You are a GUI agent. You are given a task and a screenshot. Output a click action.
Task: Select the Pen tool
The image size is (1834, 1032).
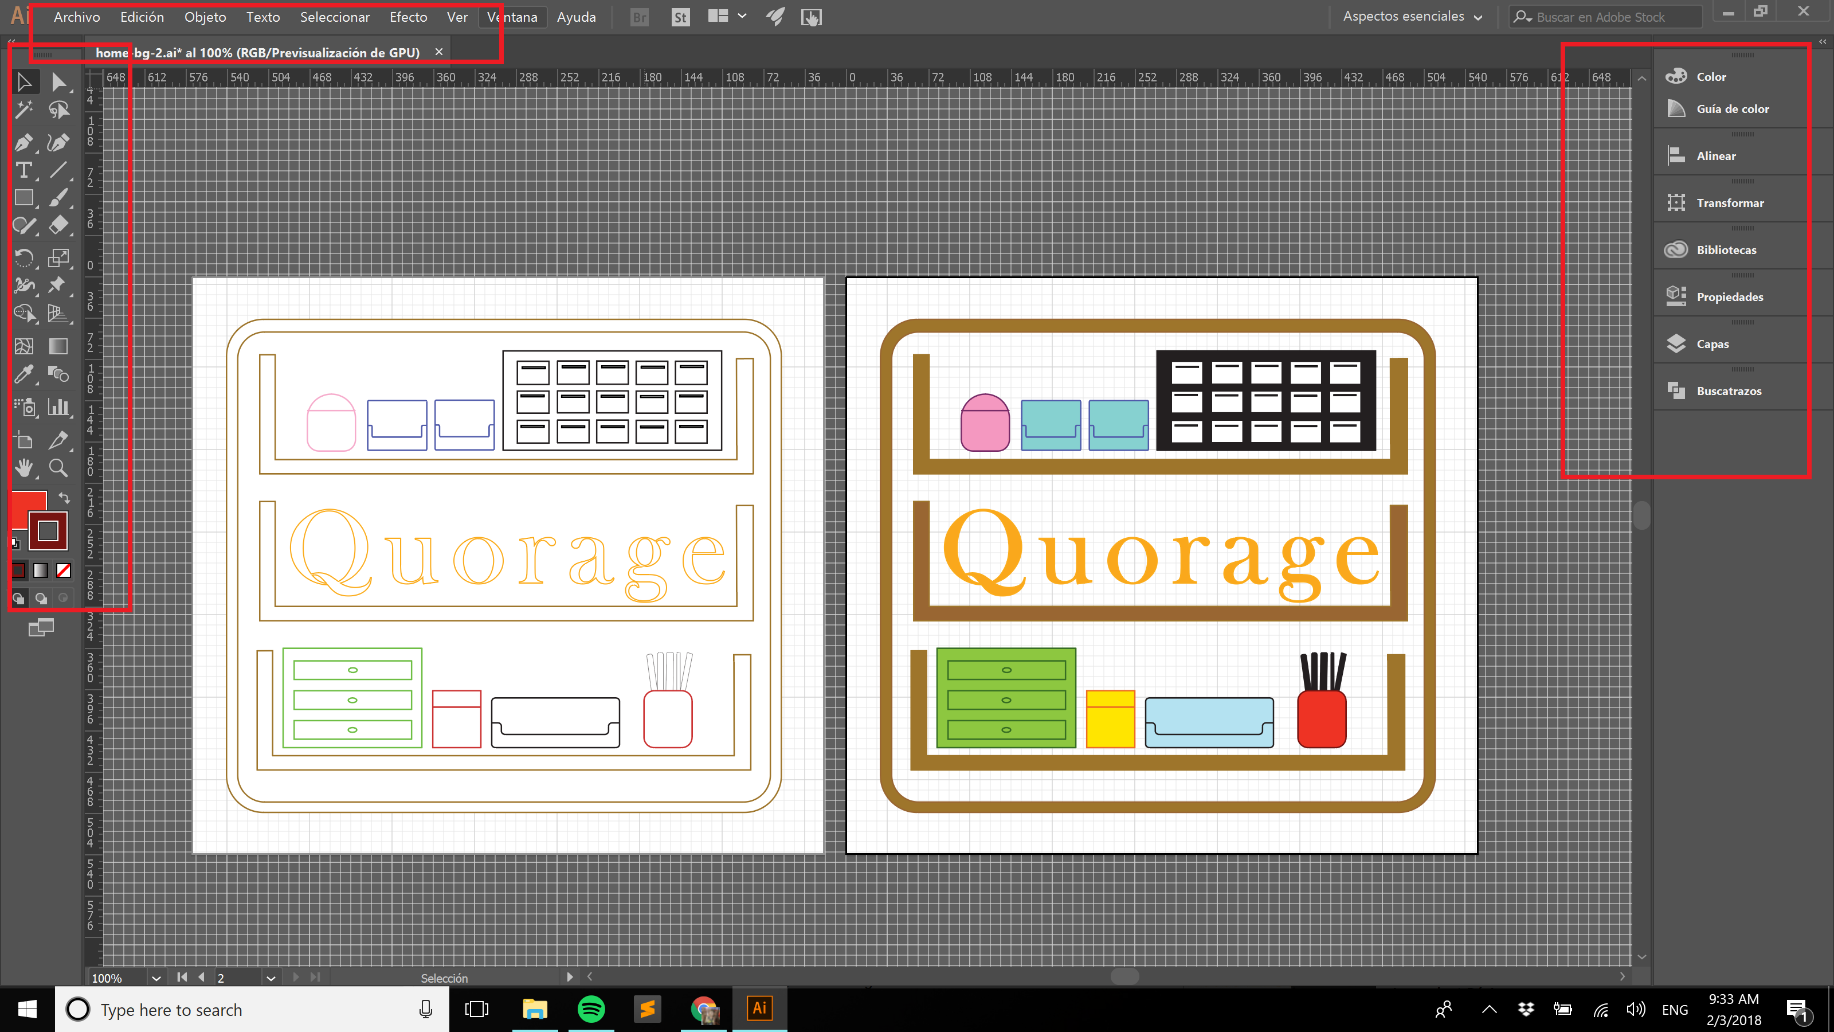coord(23,142)
